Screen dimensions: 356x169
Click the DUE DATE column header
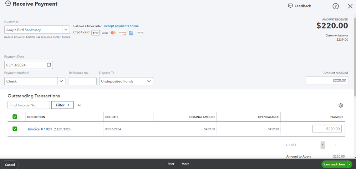(x=112, y=117)
